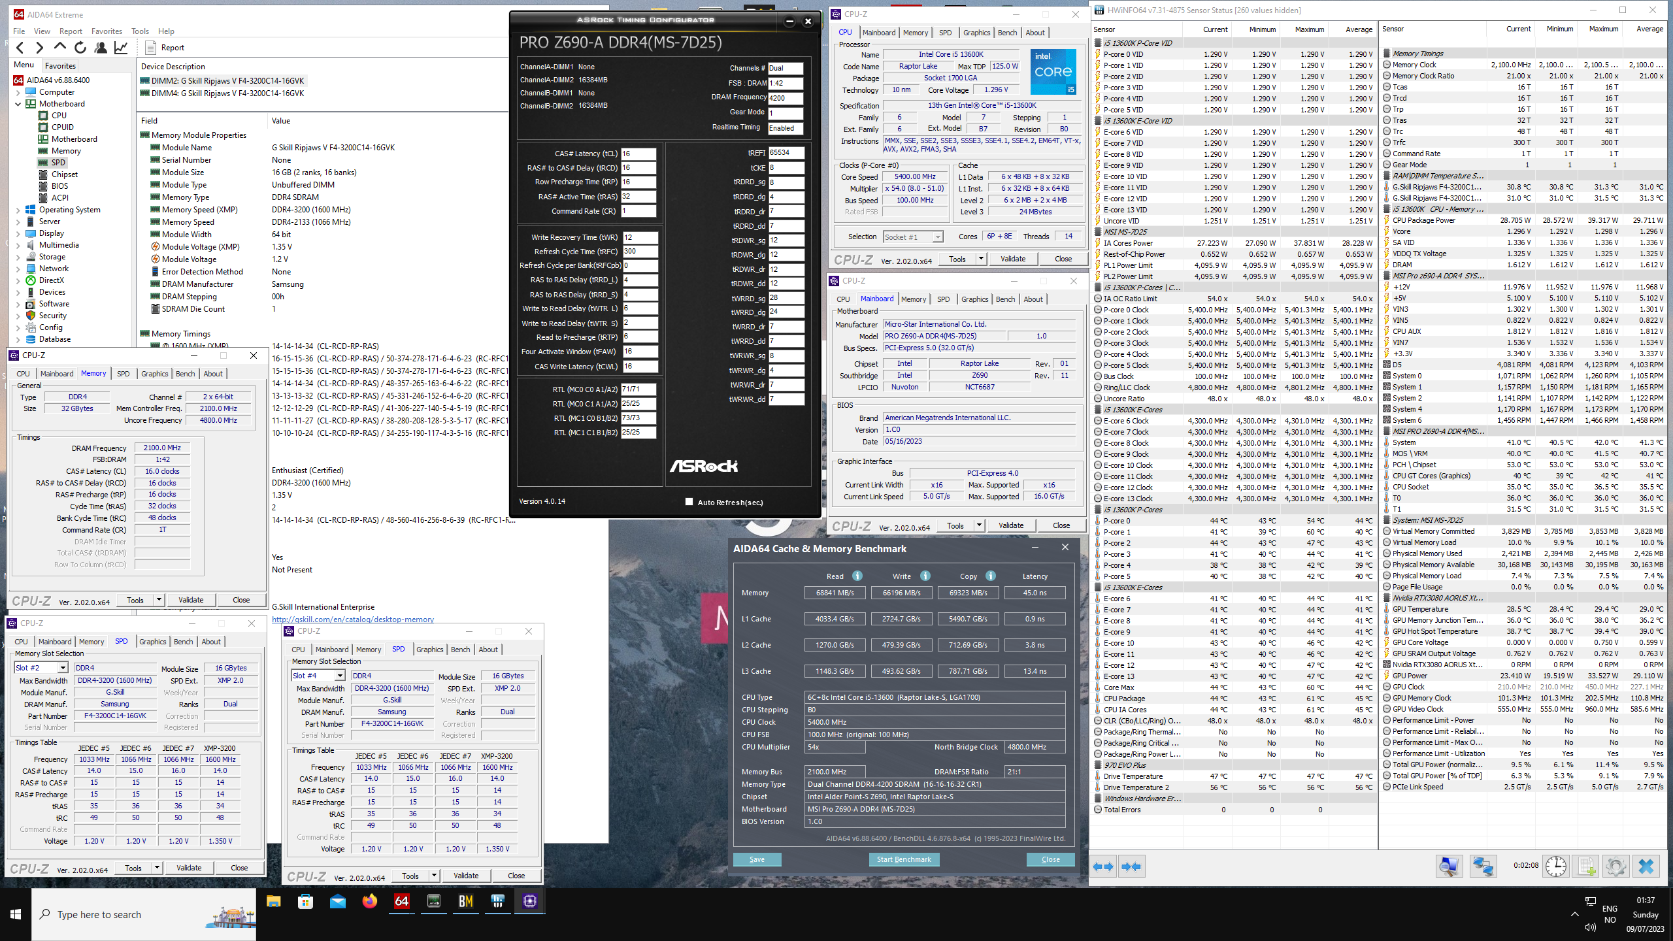Open Tools dropdown arrow in CPU-Z CPU window

pyautogui.click(x=980, y=259)
